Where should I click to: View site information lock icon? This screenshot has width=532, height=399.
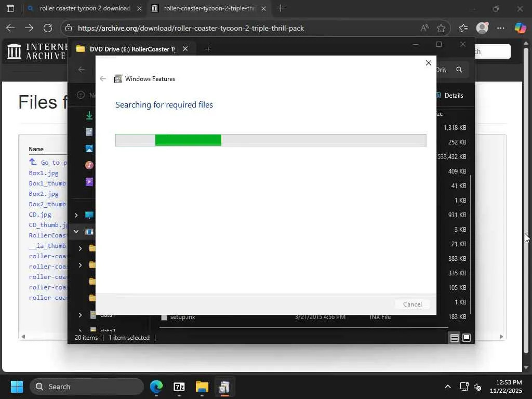(x=69, y=28)
